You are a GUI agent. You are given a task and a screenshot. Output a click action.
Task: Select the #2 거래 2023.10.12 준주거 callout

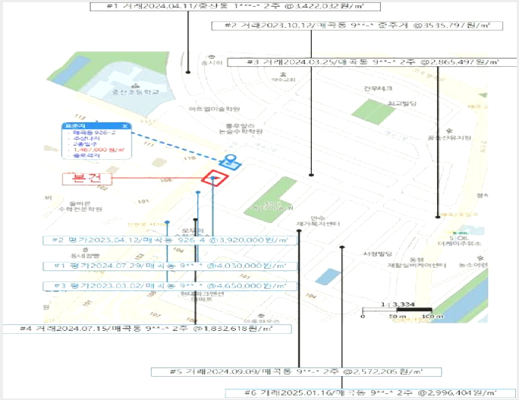click(x=358, y=26)
